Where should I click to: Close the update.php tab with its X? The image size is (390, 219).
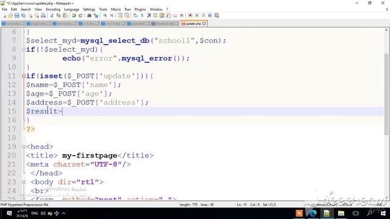coord(204,24)
